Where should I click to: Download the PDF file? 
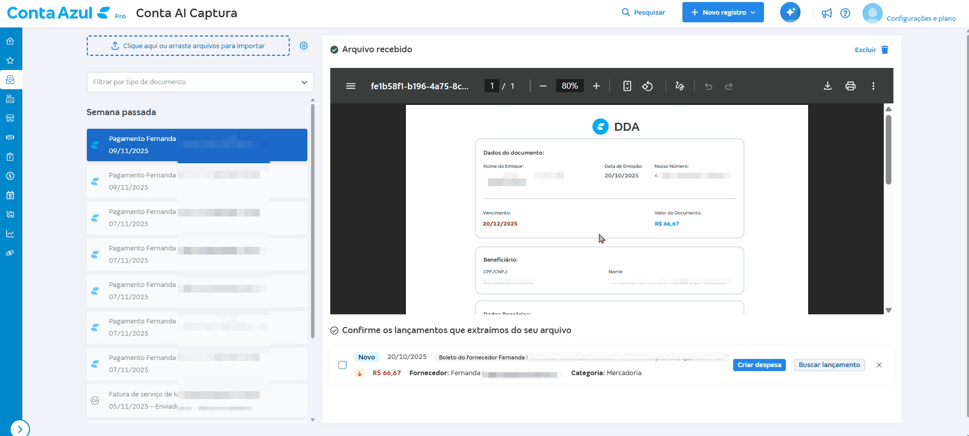827,86
